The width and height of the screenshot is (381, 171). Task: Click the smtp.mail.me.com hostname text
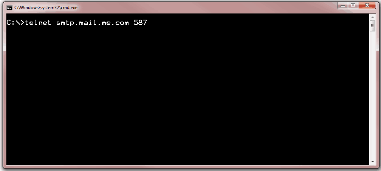pyautogui.click(x=93, y=23)
